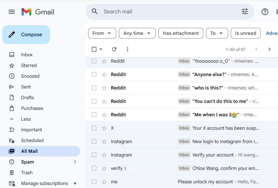Star the Reddit "who is this?" email

[104, 88]
